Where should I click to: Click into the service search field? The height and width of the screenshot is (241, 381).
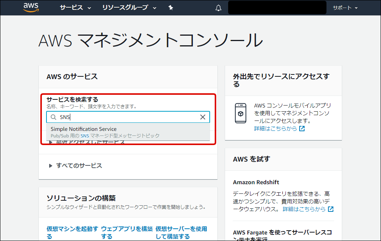[127, 117]
